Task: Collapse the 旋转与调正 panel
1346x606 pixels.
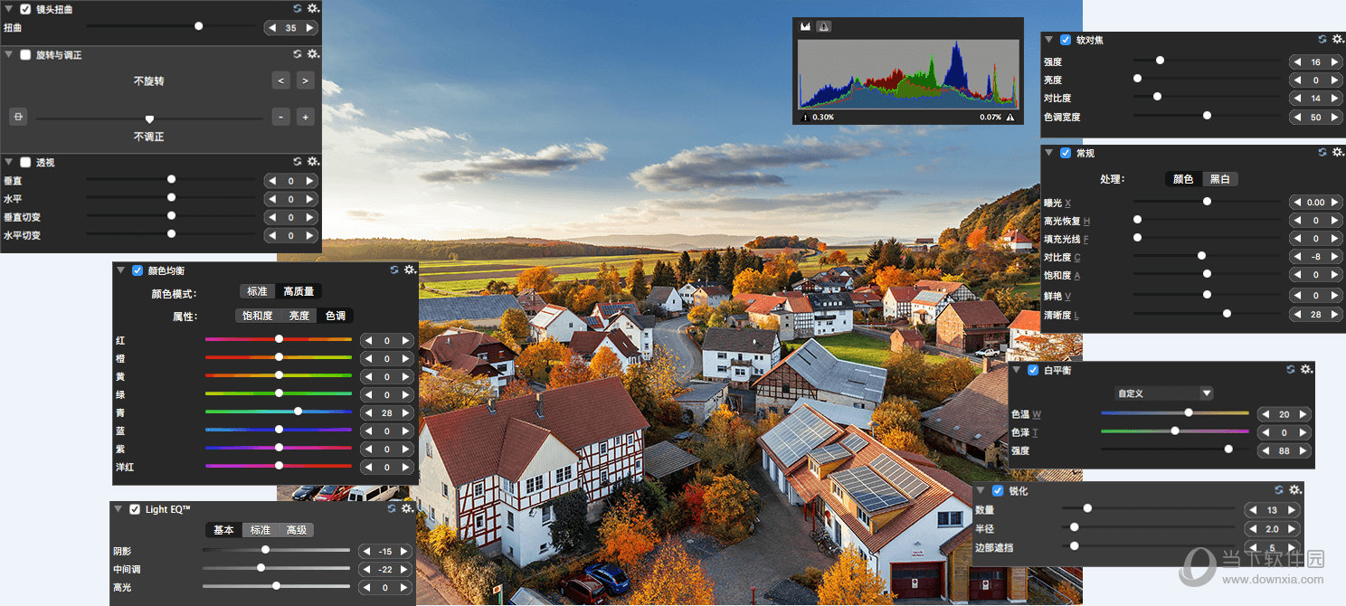Action: 8,54
